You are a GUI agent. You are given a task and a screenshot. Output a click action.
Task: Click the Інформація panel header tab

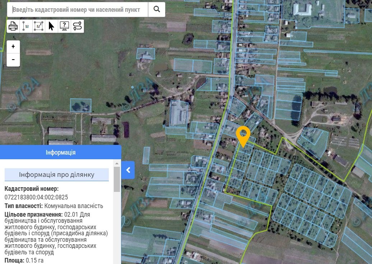pos(61,152)
